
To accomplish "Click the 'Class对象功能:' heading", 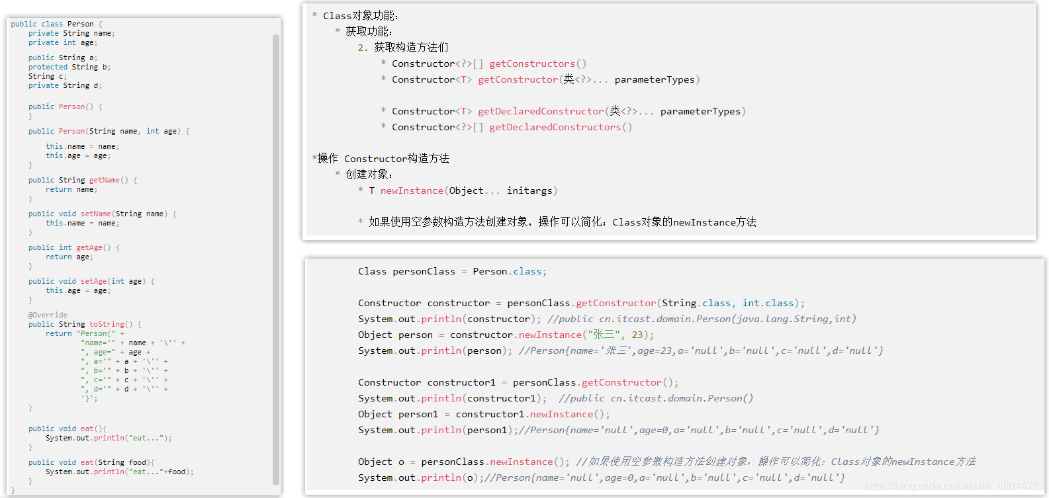I will click(x=361, y=16).
